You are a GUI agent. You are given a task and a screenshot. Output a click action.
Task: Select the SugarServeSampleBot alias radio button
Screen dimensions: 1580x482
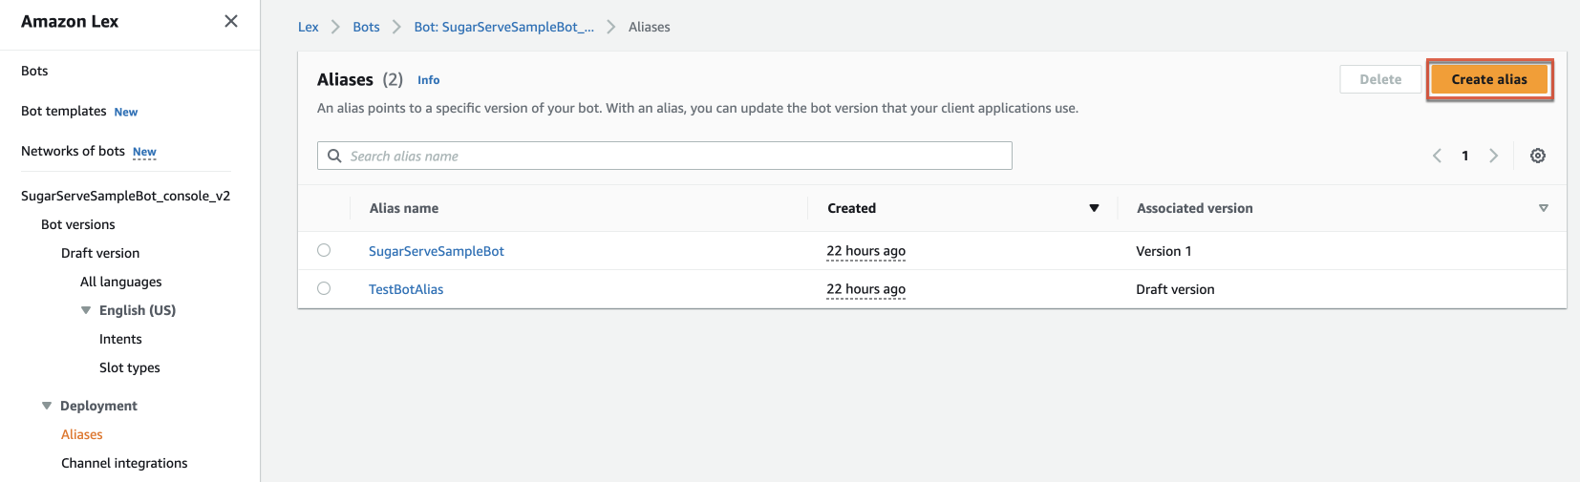click(324, 250)
